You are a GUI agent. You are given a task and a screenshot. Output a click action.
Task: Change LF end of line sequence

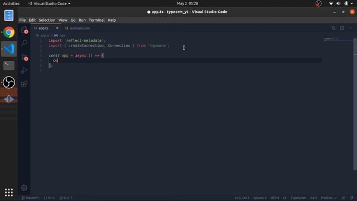pyautogui.click(x=284, y=198)
